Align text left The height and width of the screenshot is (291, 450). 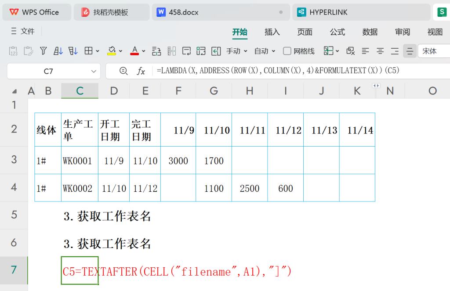tap(365, 51)
